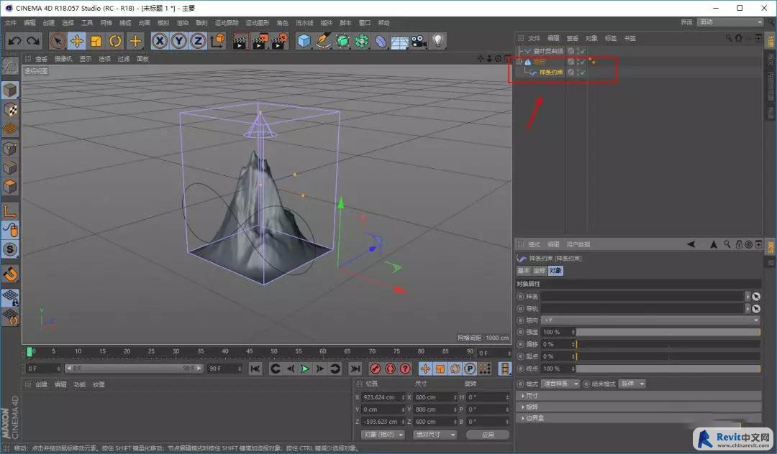Expand the 尺寸 section
The image size is (777, 454).
[640, 396]
